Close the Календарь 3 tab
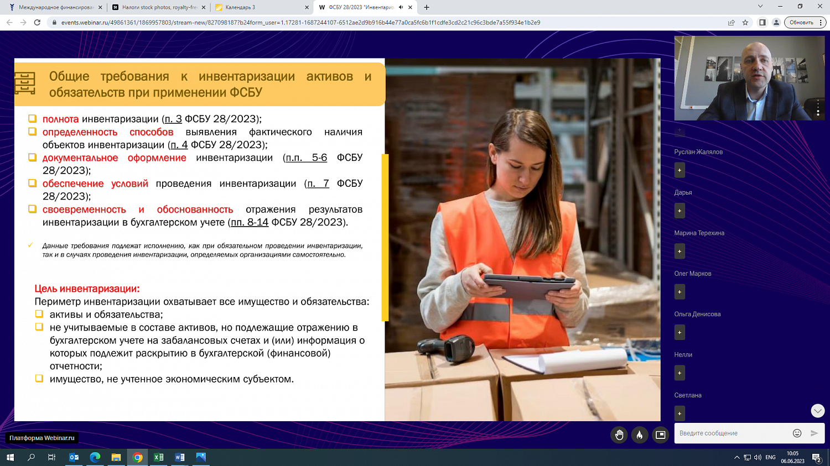 pos(307,7)
